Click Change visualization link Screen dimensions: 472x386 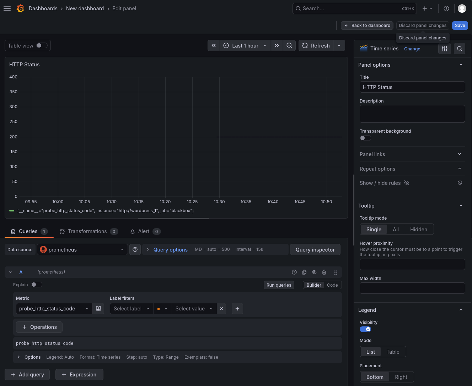coord(412,49)
